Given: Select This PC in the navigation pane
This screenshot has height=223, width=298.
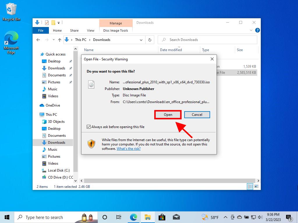Looking at the screenshot, I should click(x=51, y=115).
